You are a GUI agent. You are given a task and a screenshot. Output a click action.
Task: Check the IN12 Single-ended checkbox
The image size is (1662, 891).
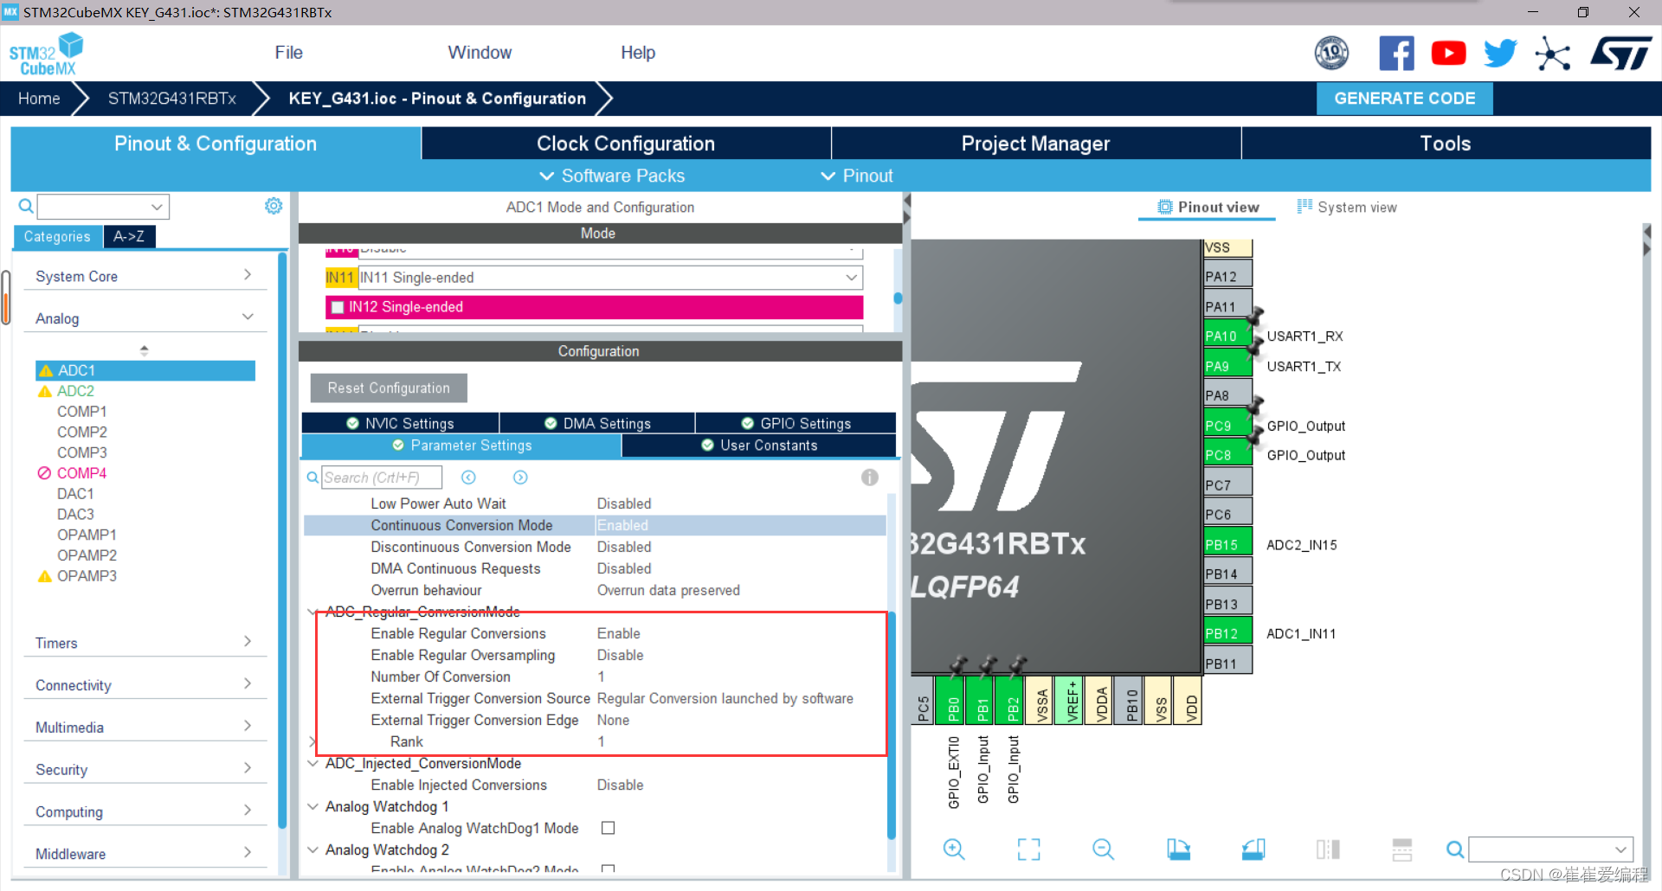tap(338, 307)
